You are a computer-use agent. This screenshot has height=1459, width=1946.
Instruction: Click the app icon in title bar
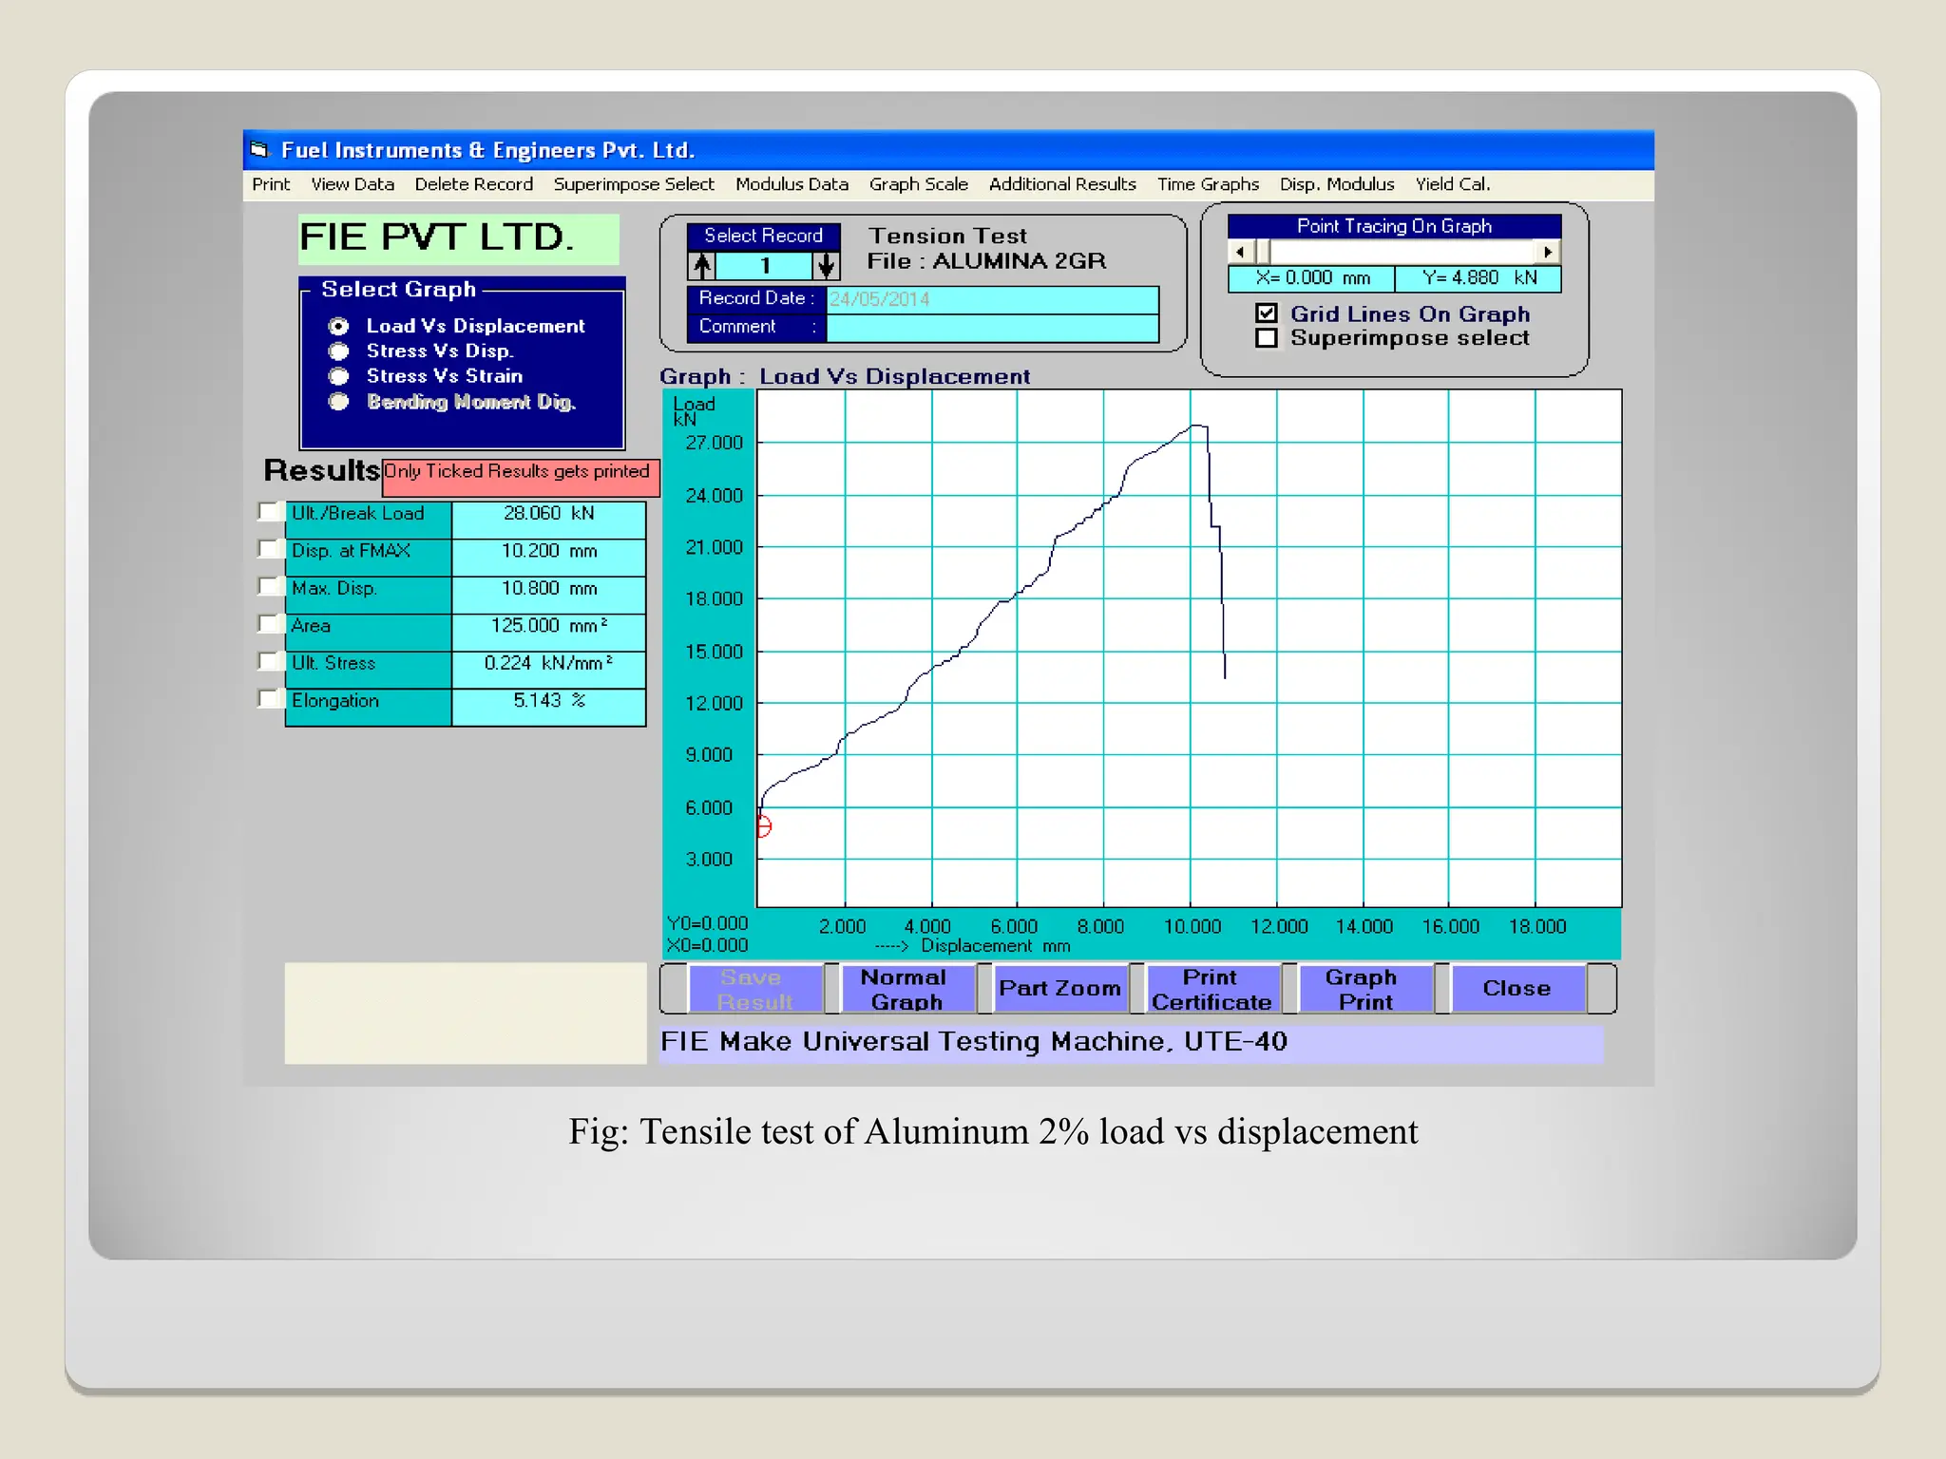258,150
